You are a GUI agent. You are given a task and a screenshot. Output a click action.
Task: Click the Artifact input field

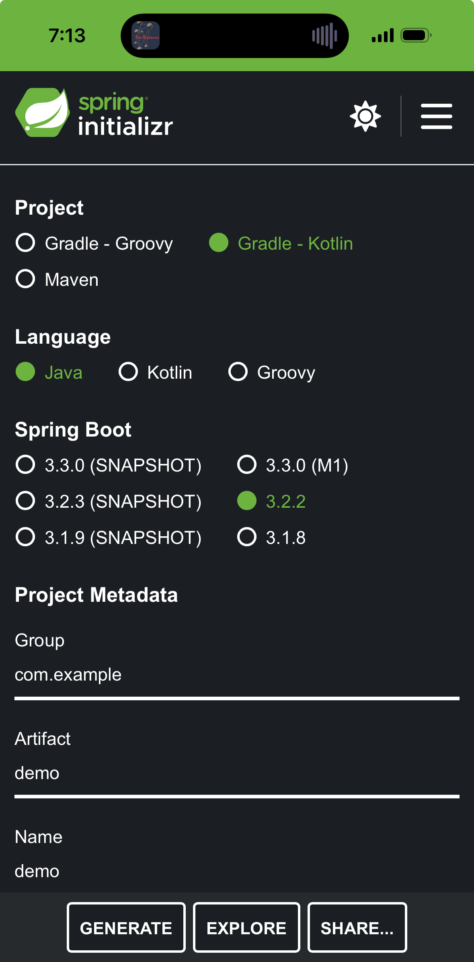point(237,773)
